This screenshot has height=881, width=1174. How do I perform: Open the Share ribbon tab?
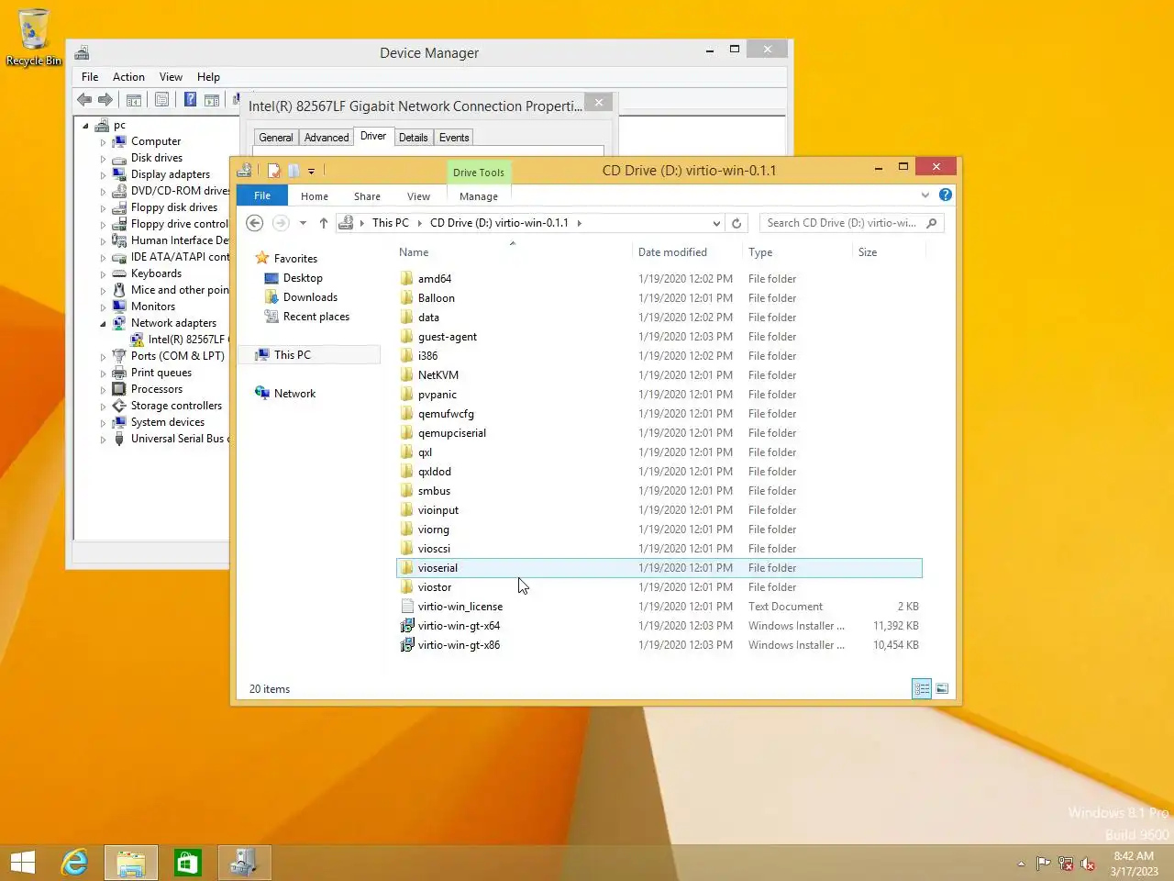point(367,196)
